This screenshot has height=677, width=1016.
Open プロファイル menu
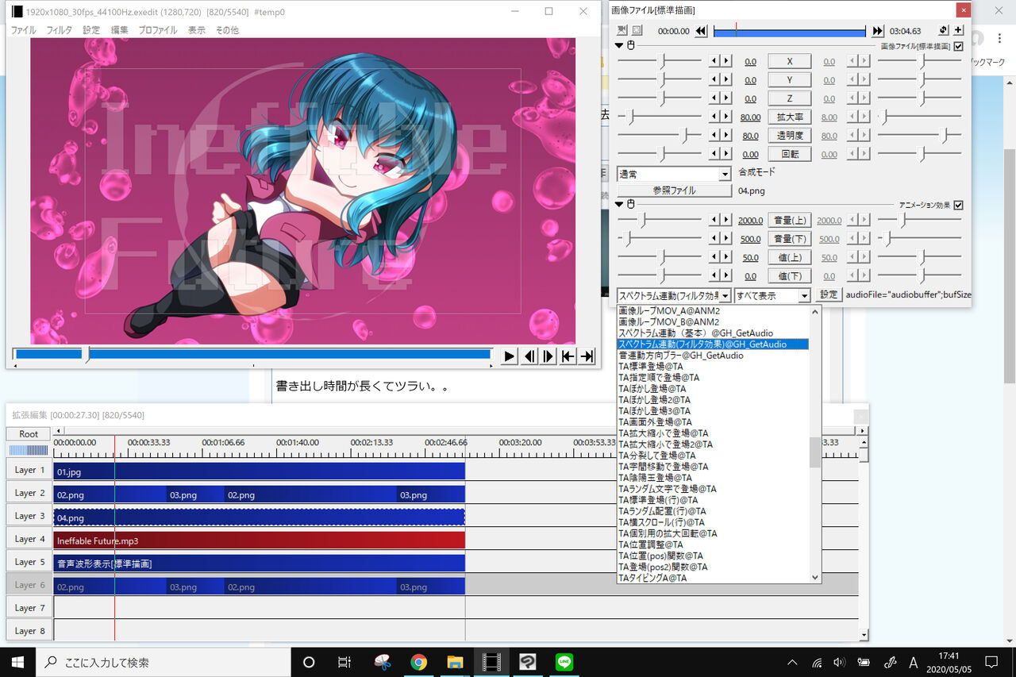158,30
